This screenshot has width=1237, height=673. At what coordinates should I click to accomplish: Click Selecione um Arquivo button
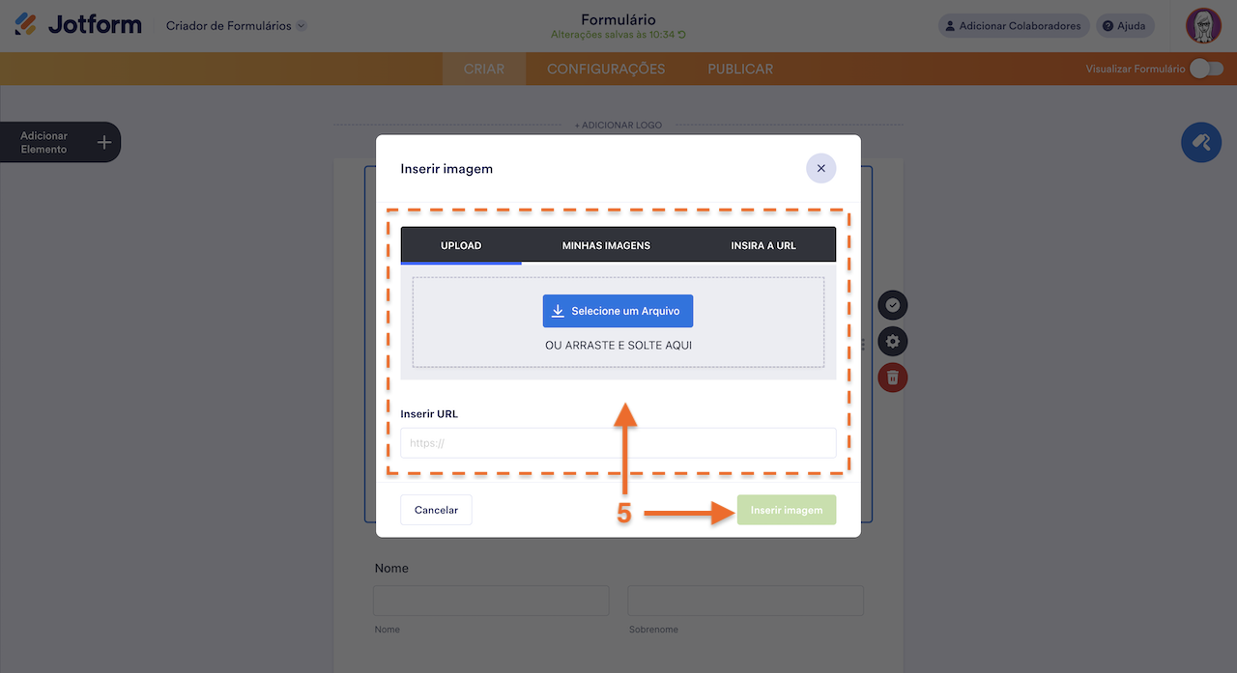618,311
